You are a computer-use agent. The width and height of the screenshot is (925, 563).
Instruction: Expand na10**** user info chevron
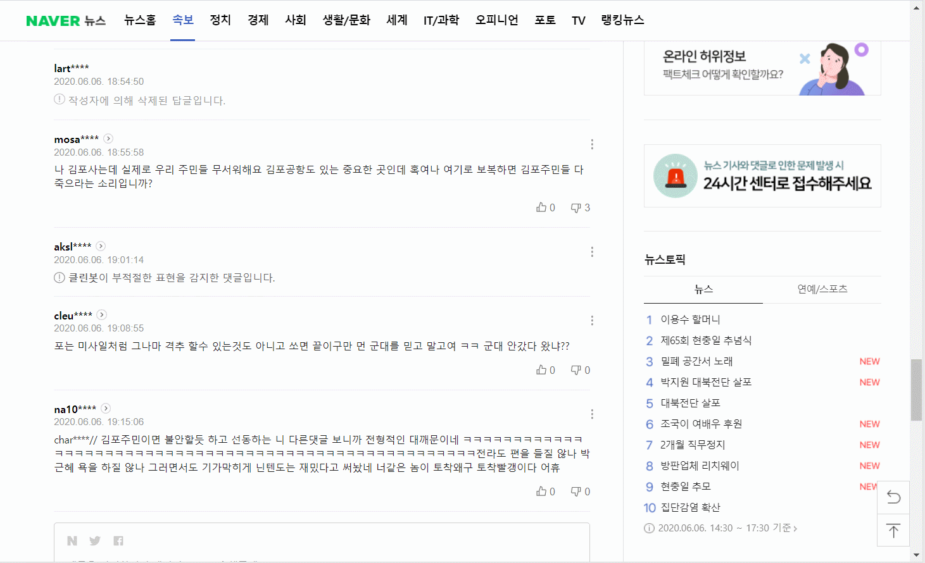[106, 409]
